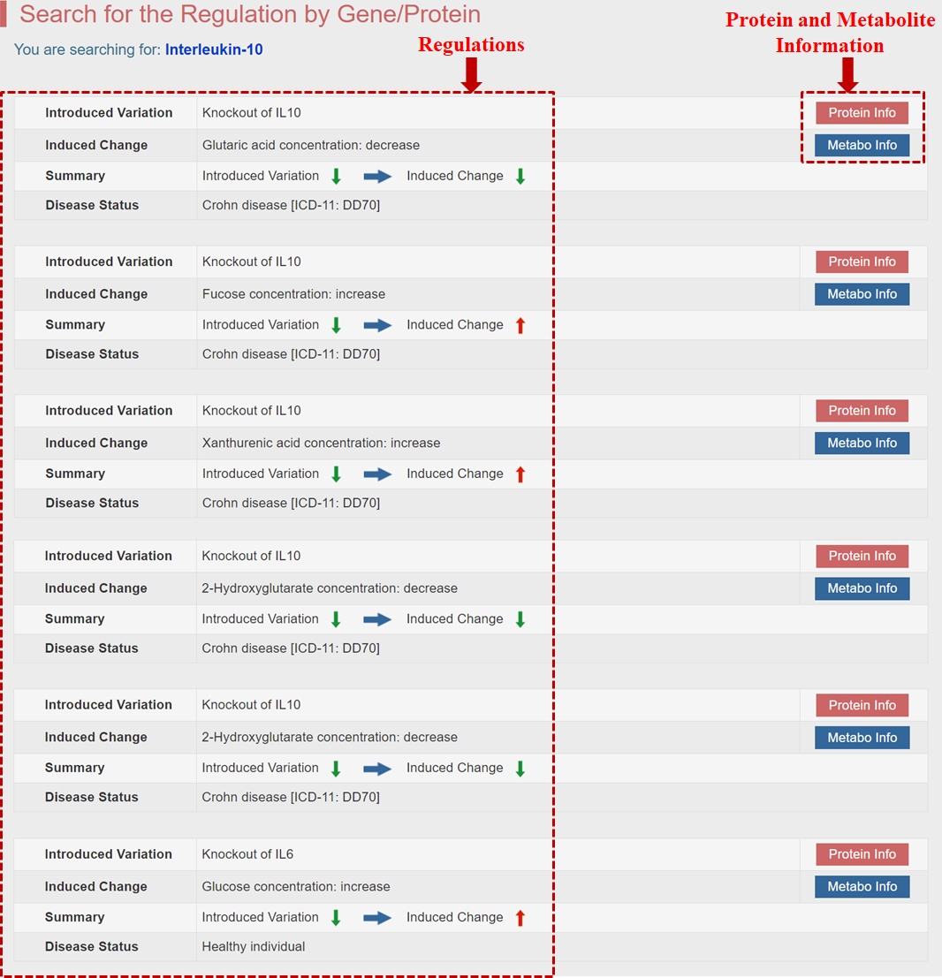Viewport: 942px width, 978px height.
Task: View Metabo Info for Xanthurenic acid entry
Action: click(x=862, y=444)
